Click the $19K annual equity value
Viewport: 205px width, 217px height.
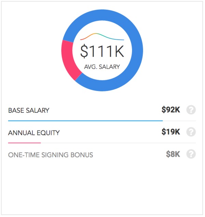tap(172, 132)
